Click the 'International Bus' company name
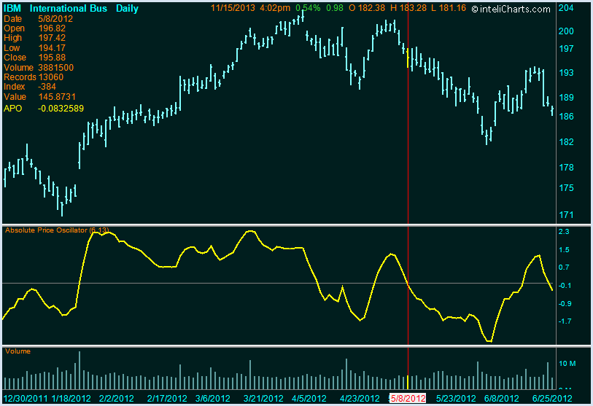 point(69,8)
